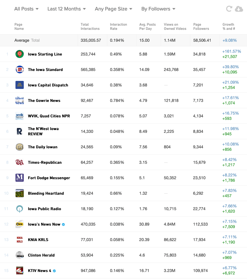This screenshot has width=247, height=280.
Task: Sort by Page Followers column header
Action: click(x=201, y=27)
